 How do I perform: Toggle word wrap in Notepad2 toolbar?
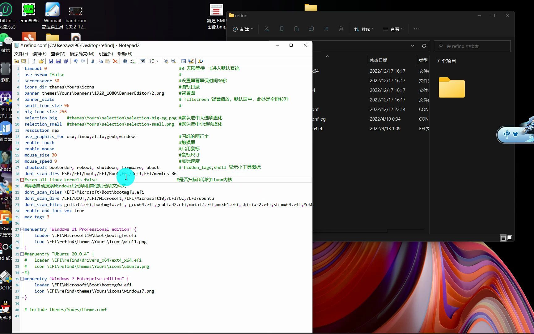[142, 61]
